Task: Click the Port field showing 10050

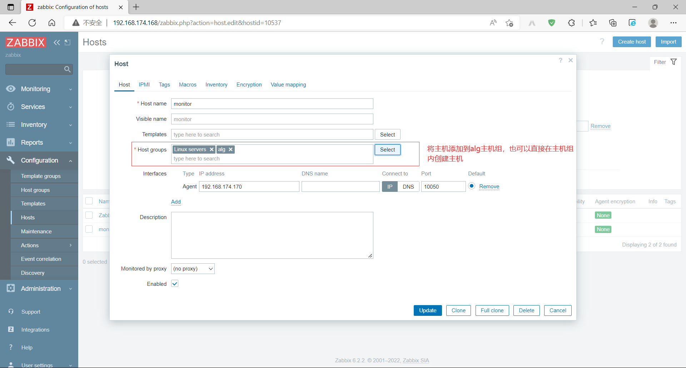Action: pyautogui.click(x=443, y=187)
